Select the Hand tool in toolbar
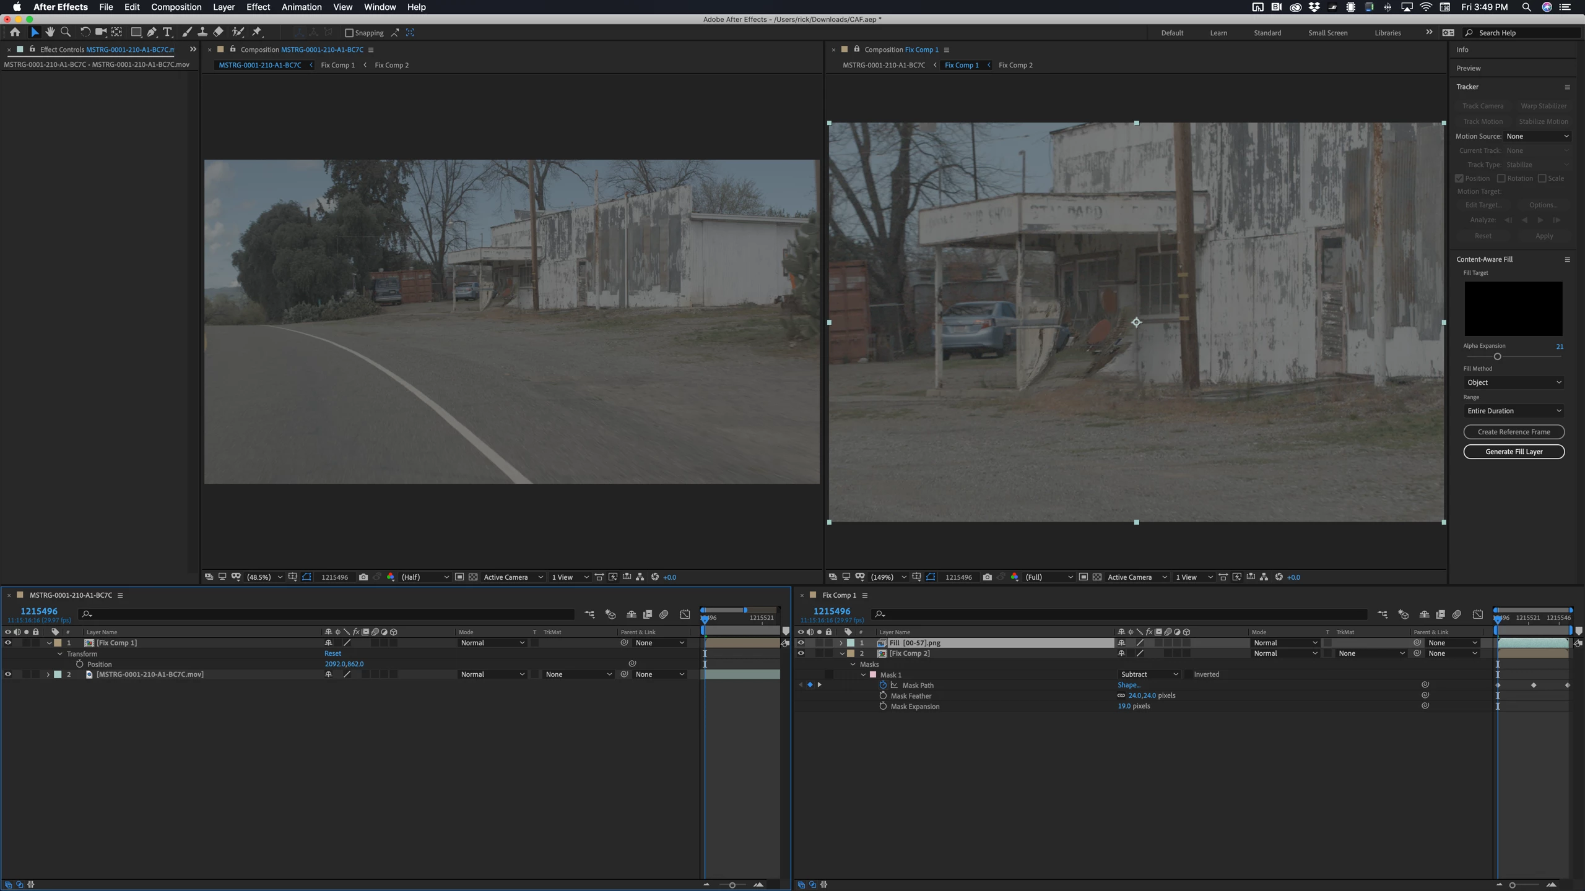 50,32
